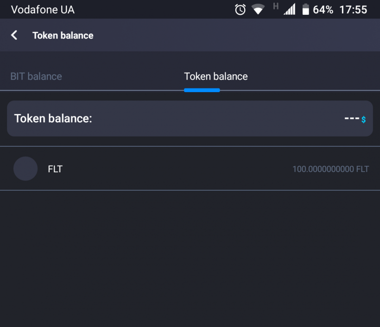The width and height of the screenshot is (380, 327).
Task: Tap the blue dollar currency symbol
Action: [364, 119]
